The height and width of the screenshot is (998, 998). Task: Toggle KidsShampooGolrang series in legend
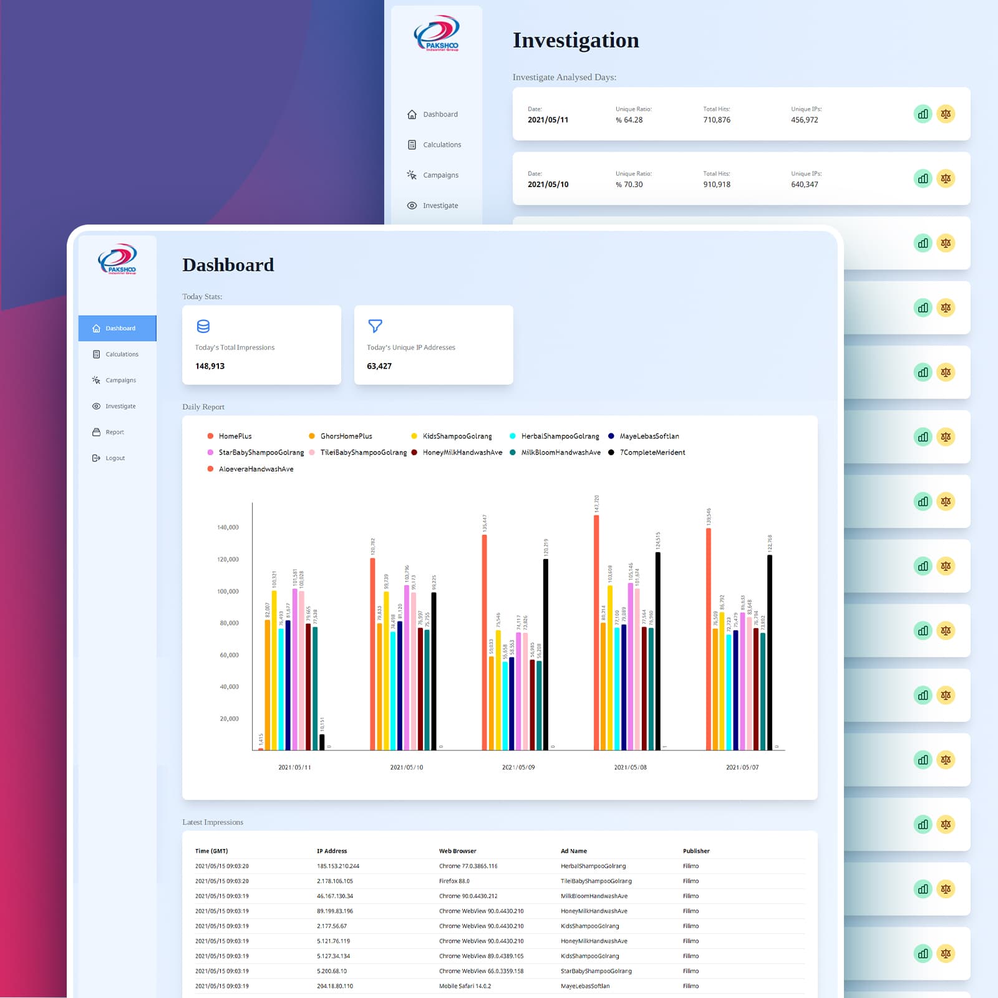(x=452, y=436)
